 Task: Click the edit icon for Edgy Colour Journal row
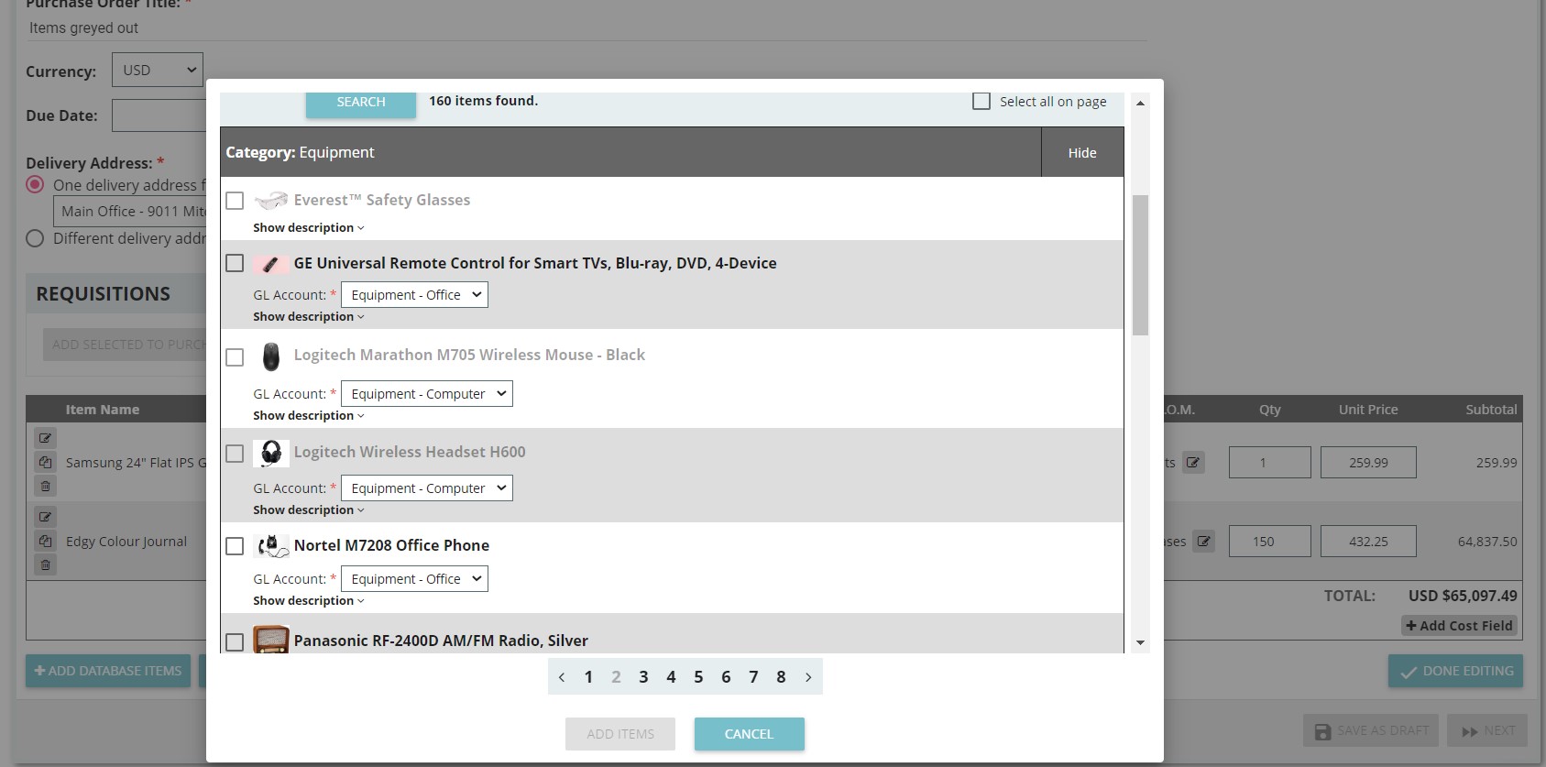point(45,517)
